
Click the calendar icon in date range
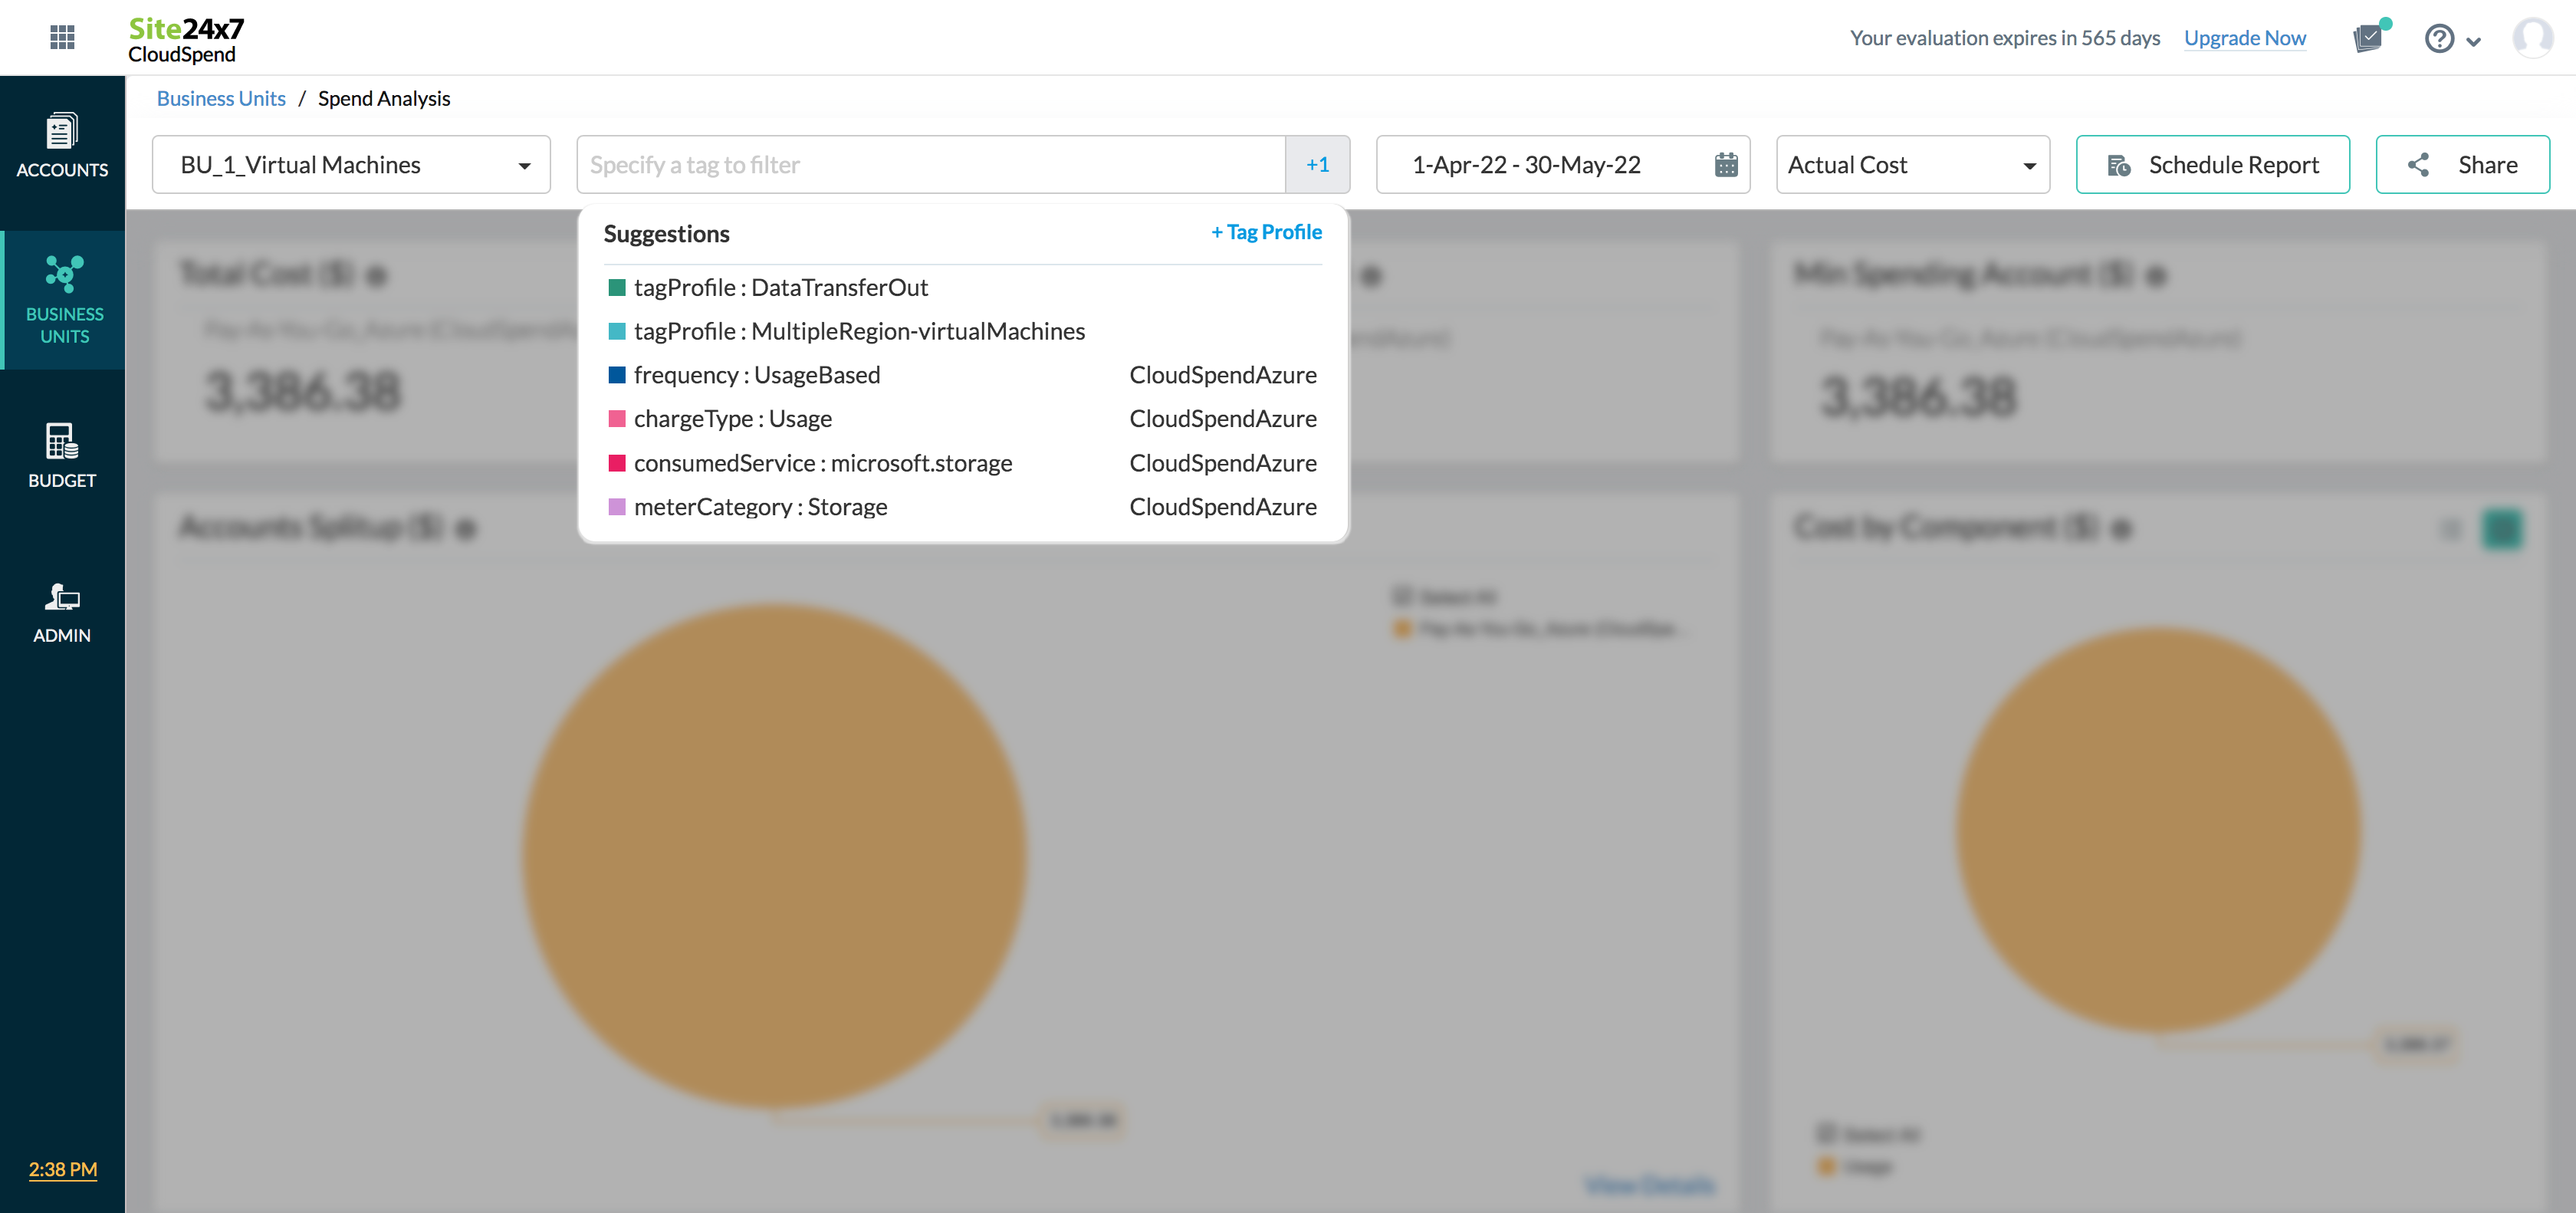coord(1726,165)
